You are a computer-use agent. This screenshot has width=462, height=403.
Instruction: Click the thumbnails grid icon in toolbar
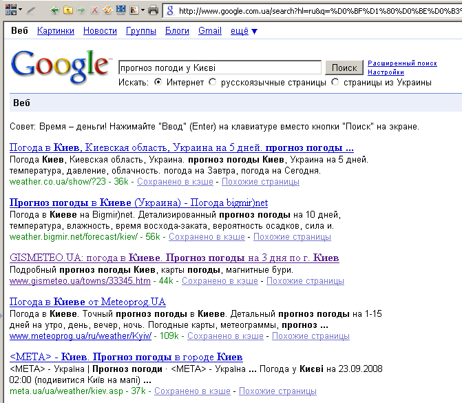11,10
